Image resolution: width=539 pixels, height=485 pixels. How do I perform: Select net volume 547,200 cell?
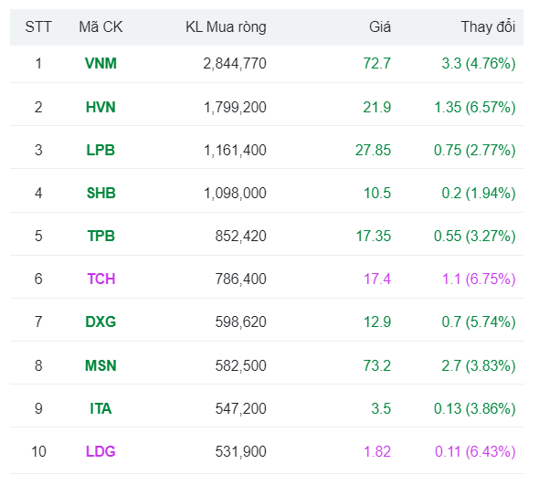(x=240, y=408)
